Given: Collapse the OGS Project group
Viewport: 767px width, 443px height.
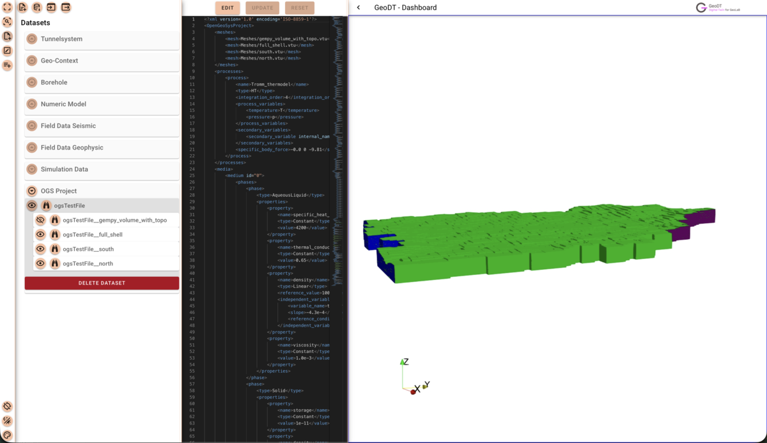Looking at the screenshot, I should pos(31,191).
